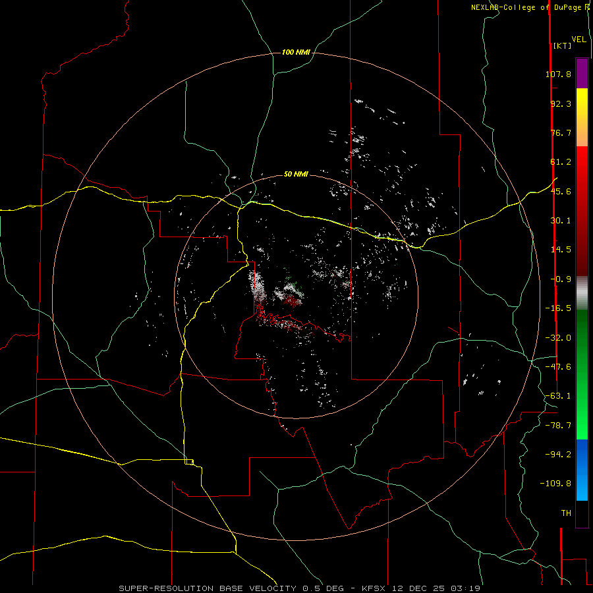Click the Super-Resolution Base Velocity caption text
593x593 pixels.
point(300,588)
